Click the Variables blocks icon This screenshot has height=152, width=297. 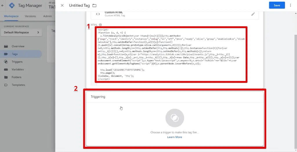[x=6, y=70]
